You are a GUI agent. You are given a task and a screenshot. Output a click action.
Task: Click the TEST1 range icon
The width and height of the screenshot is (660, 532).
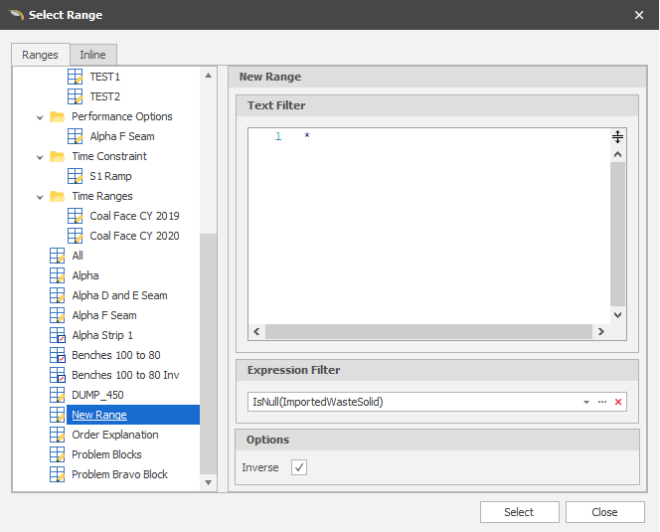pyautogui.click(x=76, y=77)
